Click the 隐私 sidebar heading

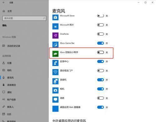[5, 25]
